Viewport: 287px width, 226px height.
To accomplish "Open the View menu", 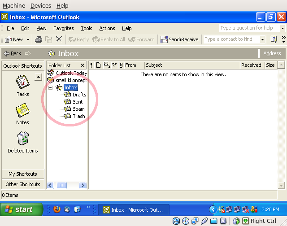I will [41, 28].
